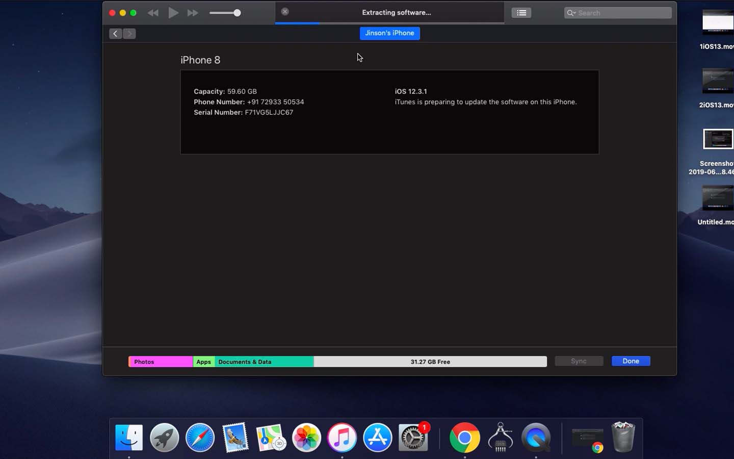Start playback with the Play button

(173, 13)
